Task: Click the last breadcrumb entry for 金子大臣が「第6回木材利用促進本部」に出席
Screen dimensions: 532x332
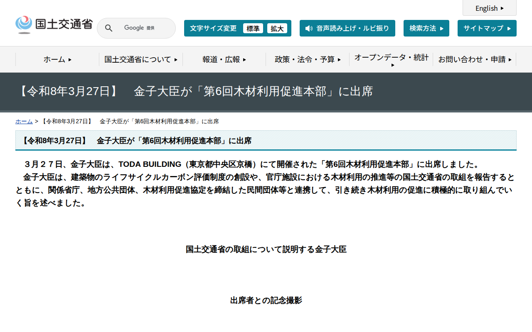Action: pos(131,121)
